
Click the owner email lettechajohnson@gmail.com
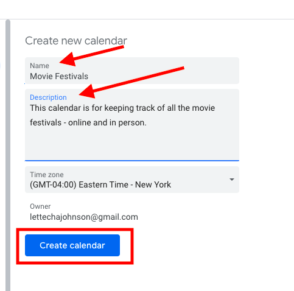[84, 217]
